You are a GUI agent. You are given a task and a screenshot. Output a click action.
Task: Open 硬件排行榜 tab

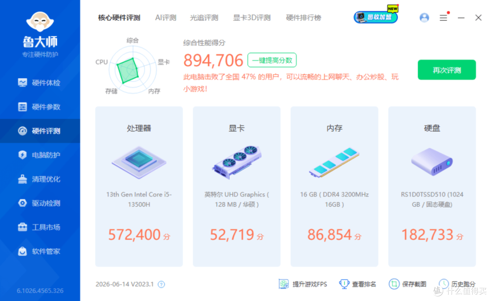[303, 18]
